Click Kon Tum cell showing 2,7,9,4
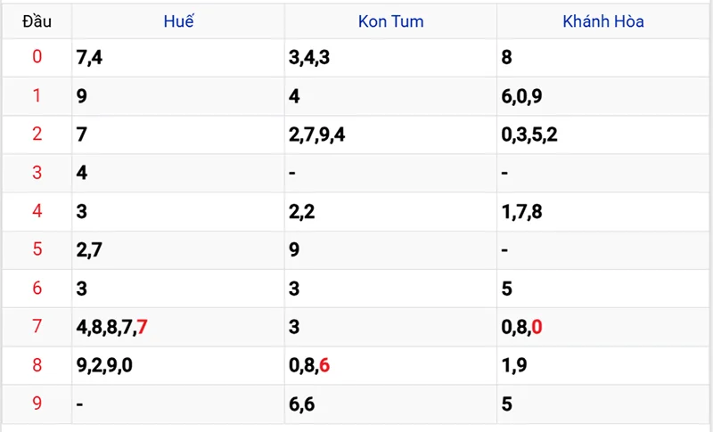 (x=390, y=134)
